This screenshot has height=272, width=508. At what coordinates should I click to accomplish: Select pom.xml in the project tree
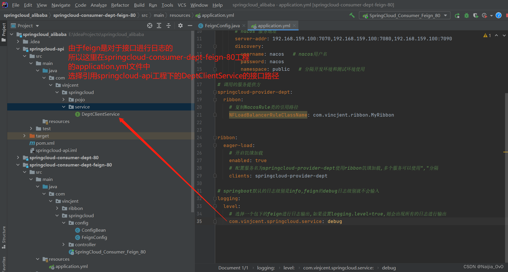pyautogui.click(x=45, y=143)
